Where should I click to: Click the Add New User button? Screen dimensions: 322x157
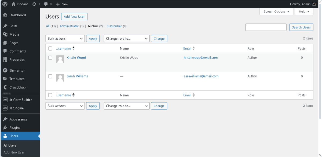click(74, 16)
